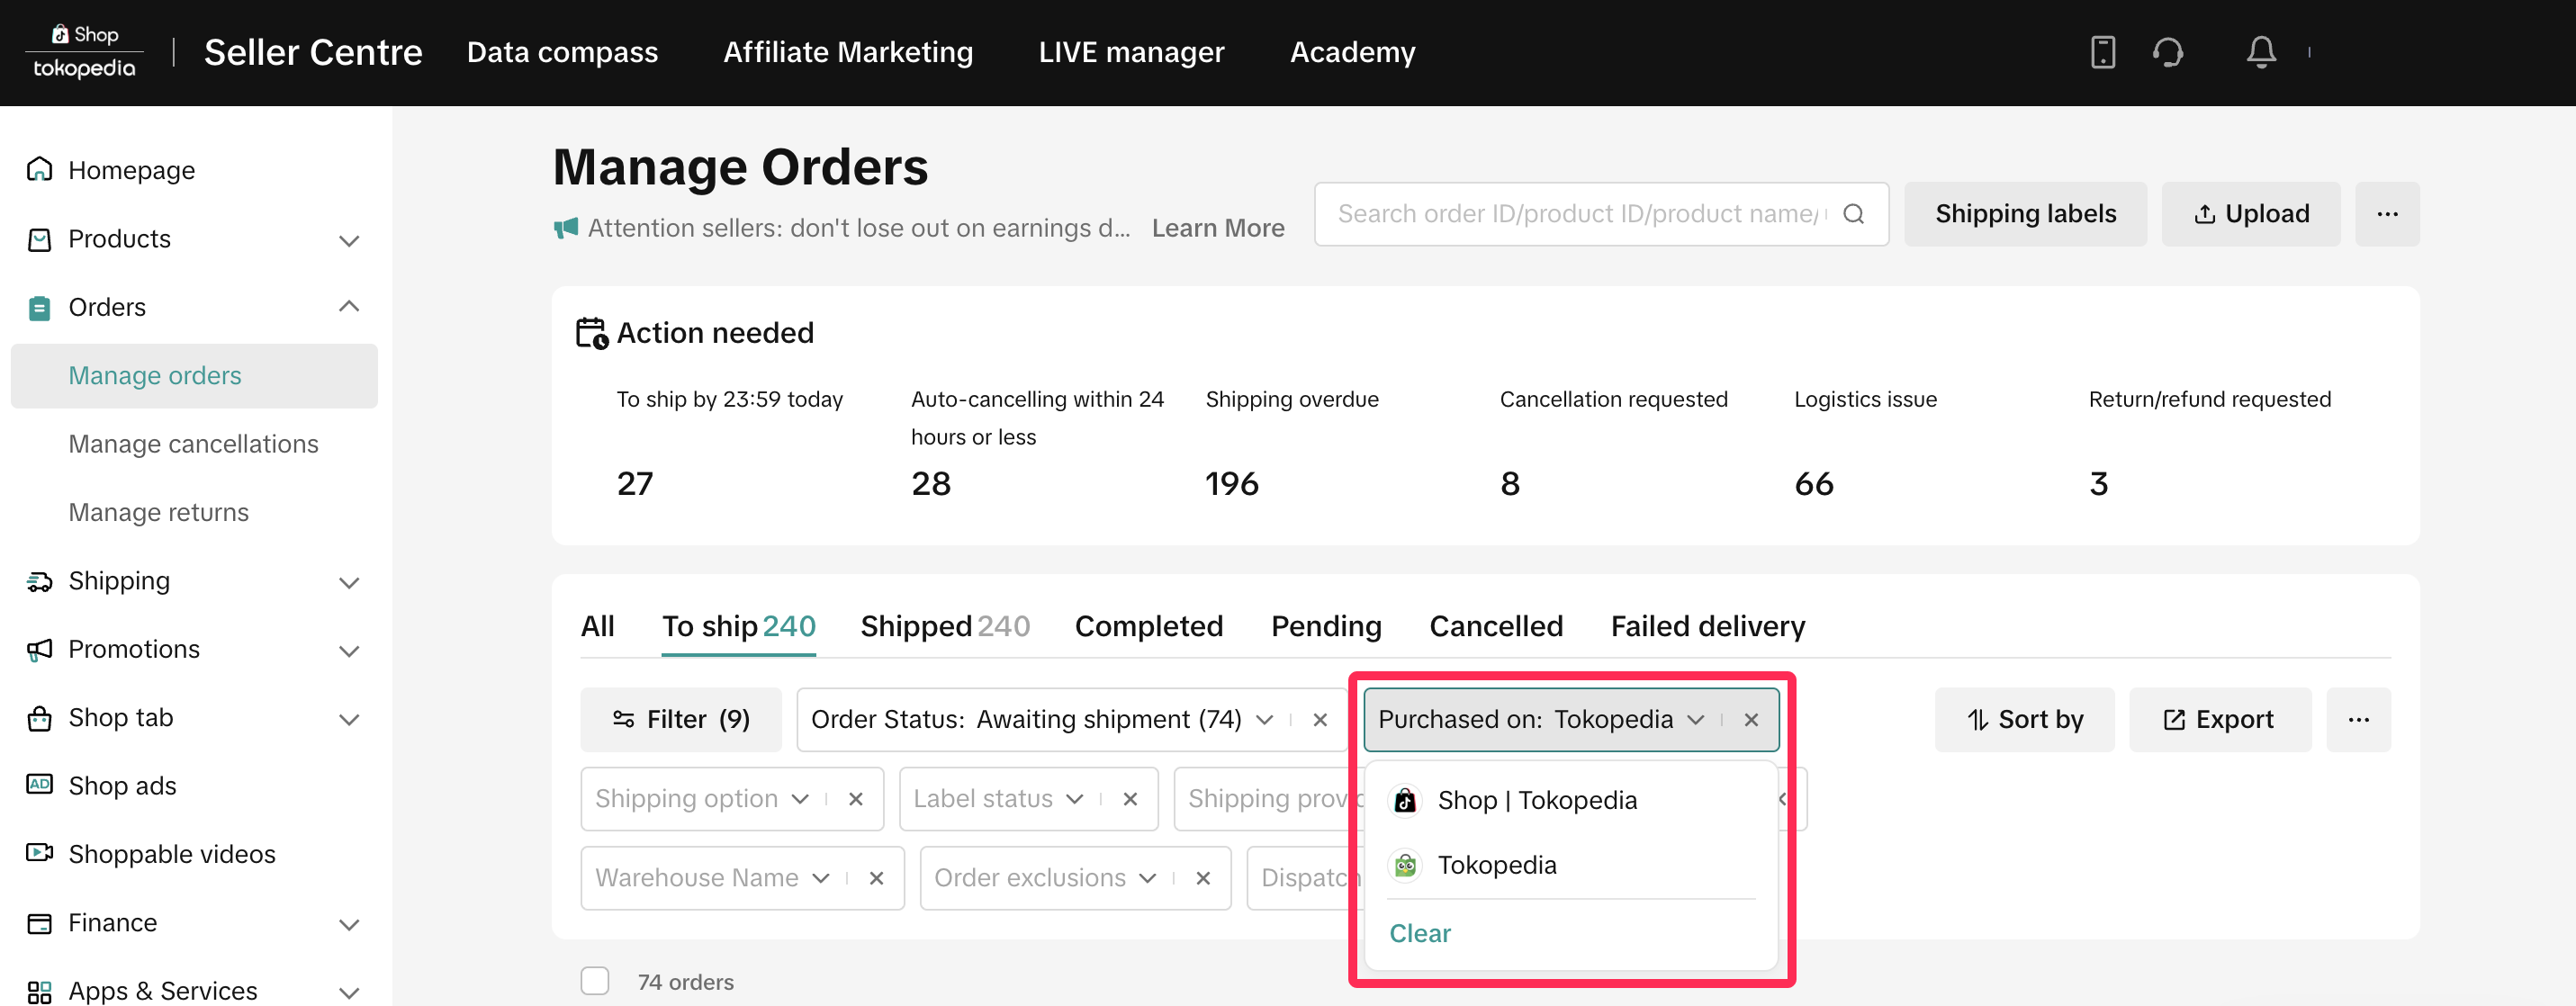
Task: Select the Shop | Tokopedia option
Action: pos(1536,800)
